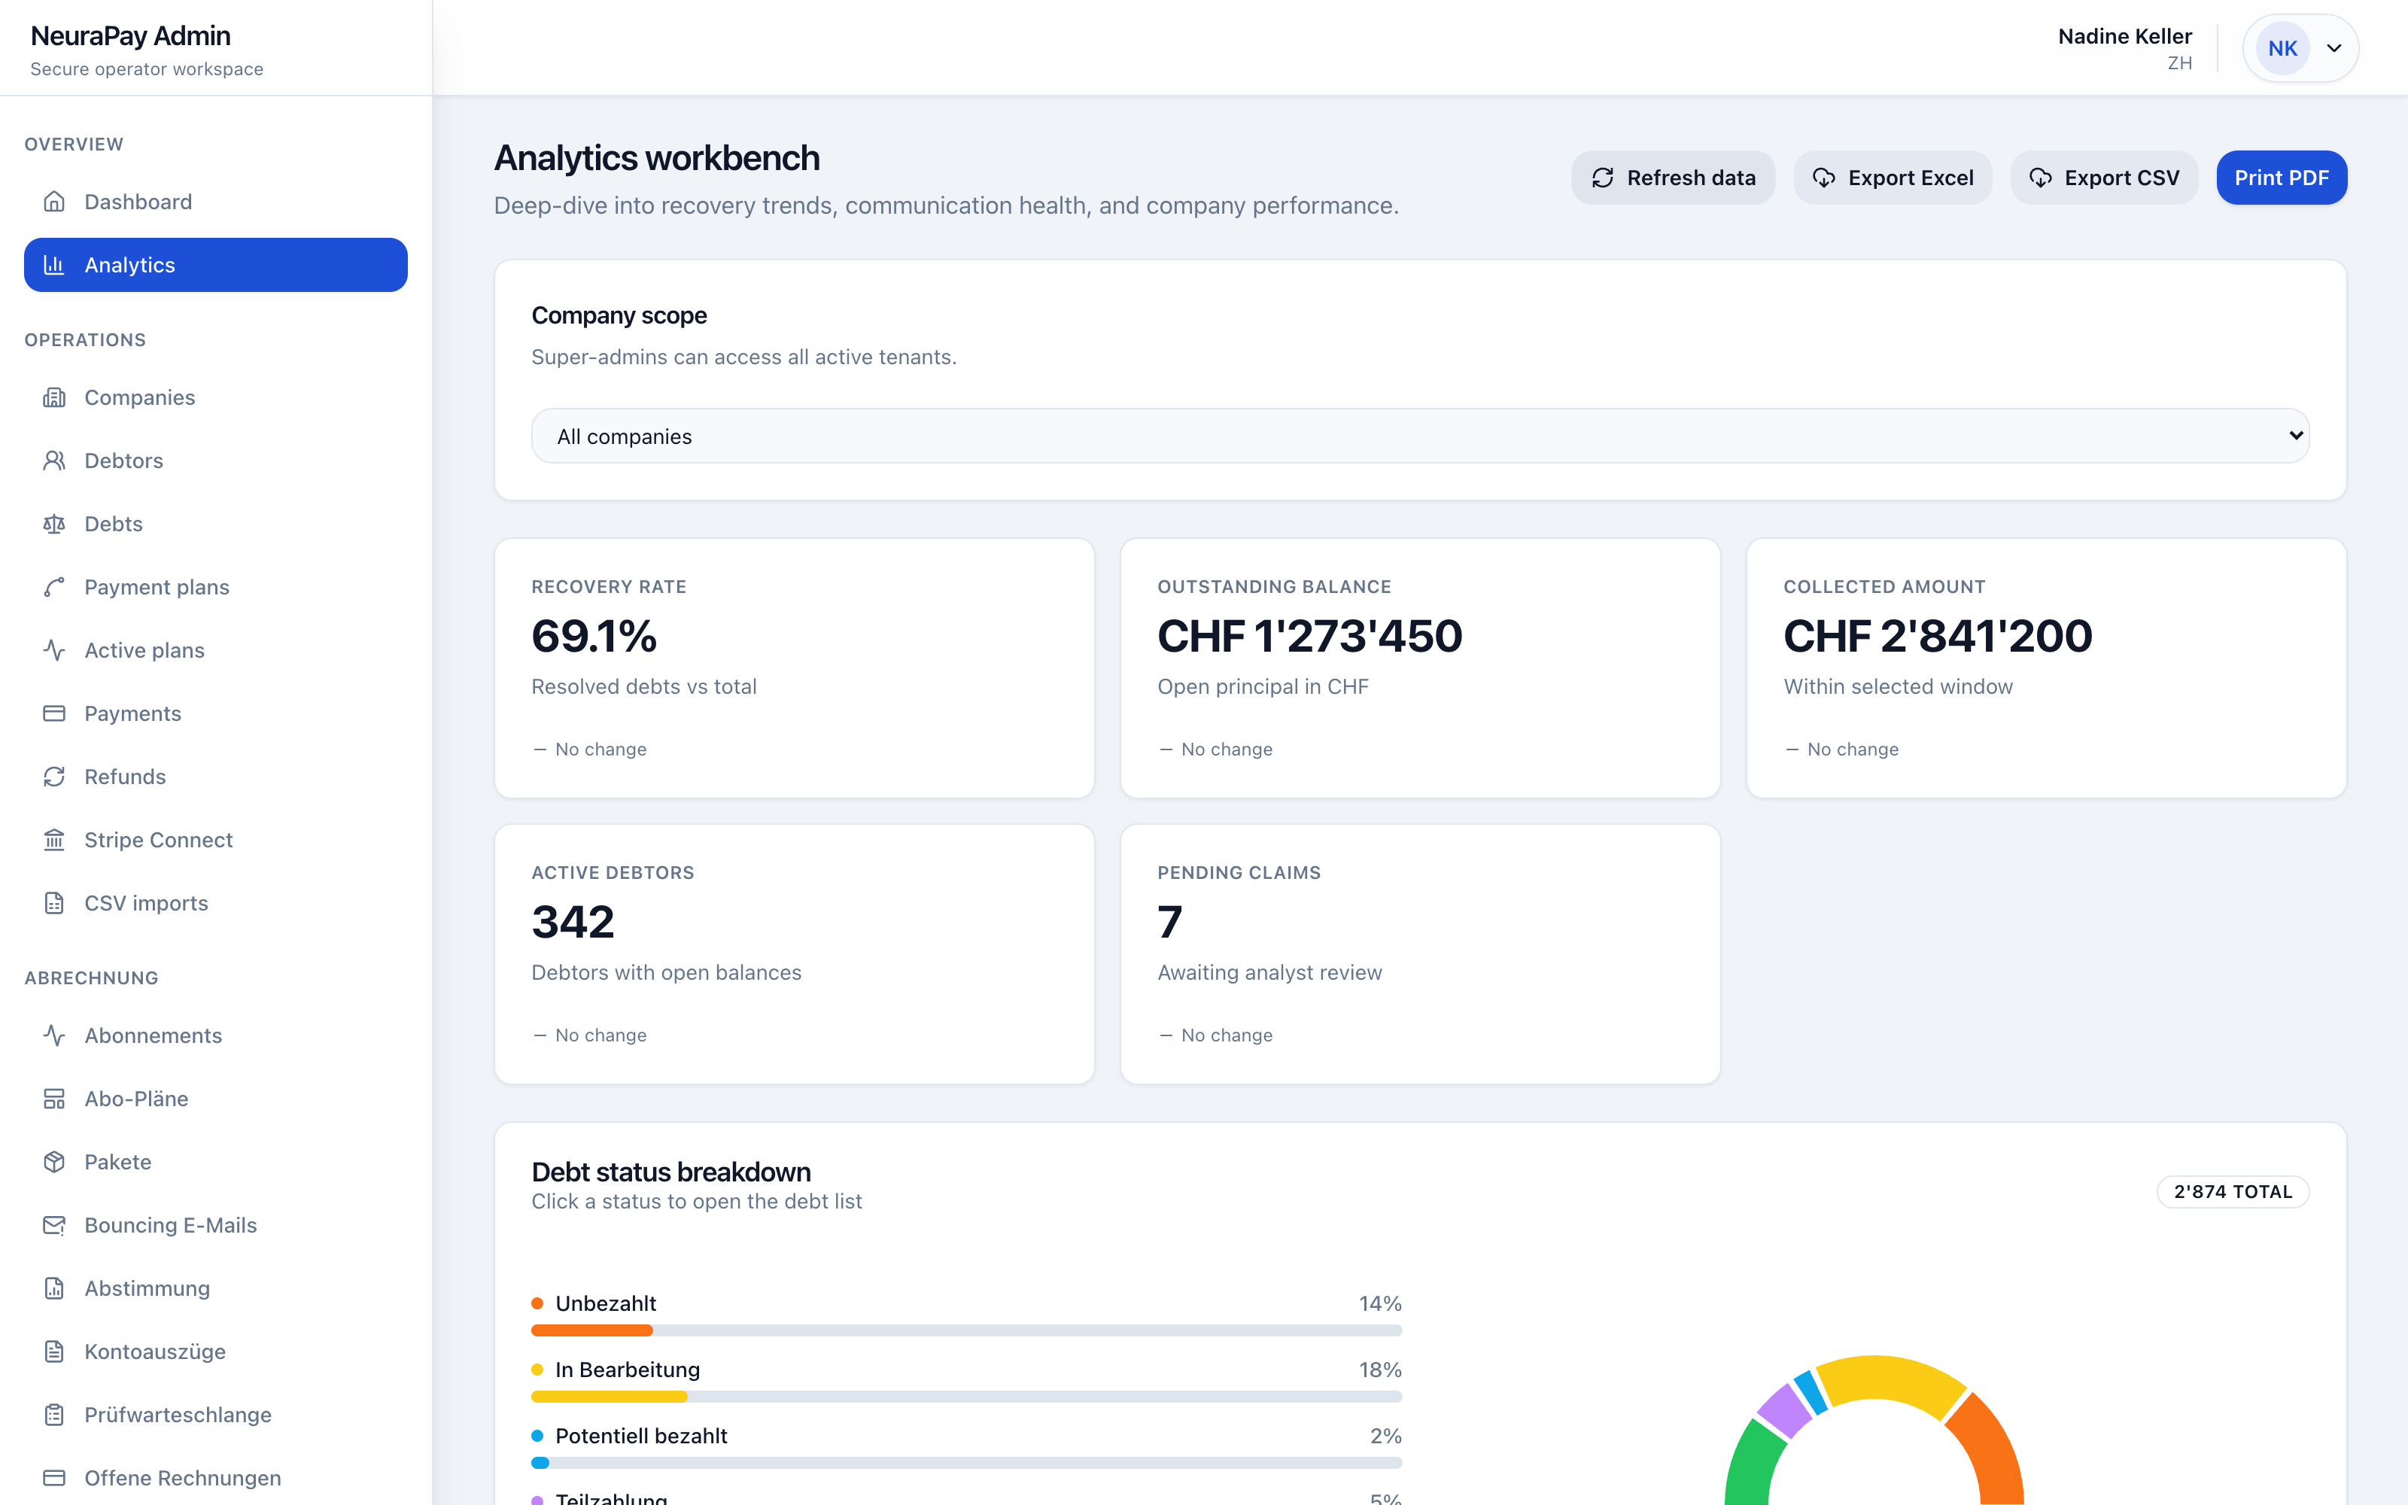The width and height of the screenshot is (2408, 1505).
Task: Open Refunds in the sidebar
Action: 216,777
